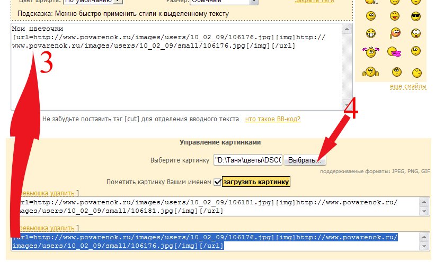Click inside the main post text area
Image resolution: width=444 pixels, height=262 pixels.
[x=180, y=79]
